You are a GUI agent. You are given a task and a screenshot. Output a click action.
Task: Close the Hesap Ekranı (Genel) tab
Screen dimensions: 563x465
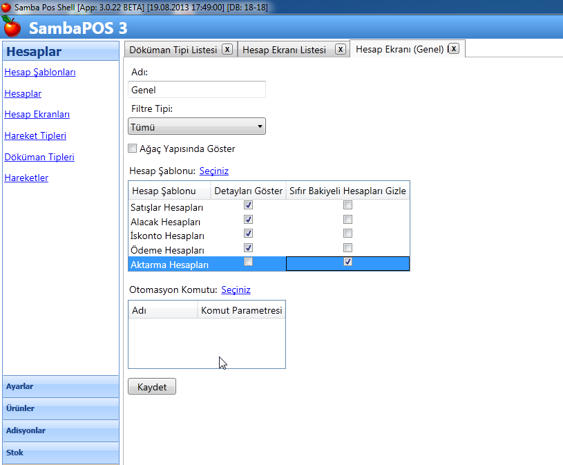coord(453,48)
